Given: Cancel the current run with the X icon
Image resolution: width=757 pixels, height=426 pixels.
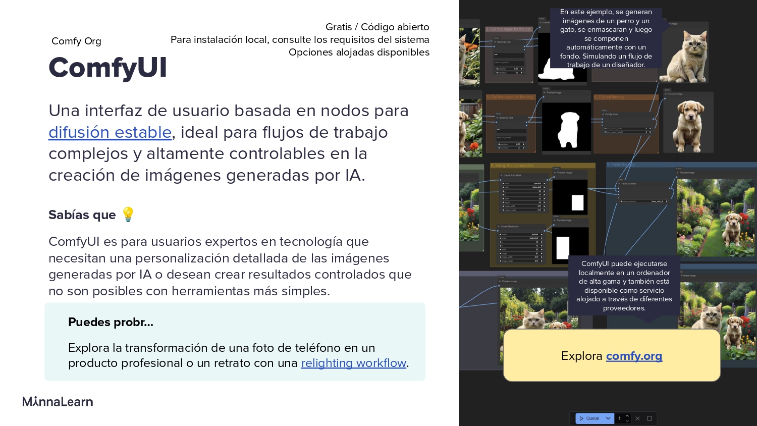Looking at the screenshot, I should click(637, 418).
